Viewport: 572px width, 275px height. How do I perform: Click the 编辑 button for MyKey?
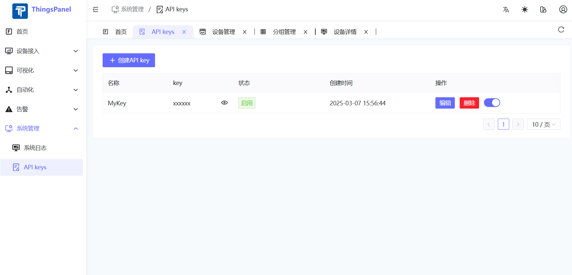(x=445, y=103)
